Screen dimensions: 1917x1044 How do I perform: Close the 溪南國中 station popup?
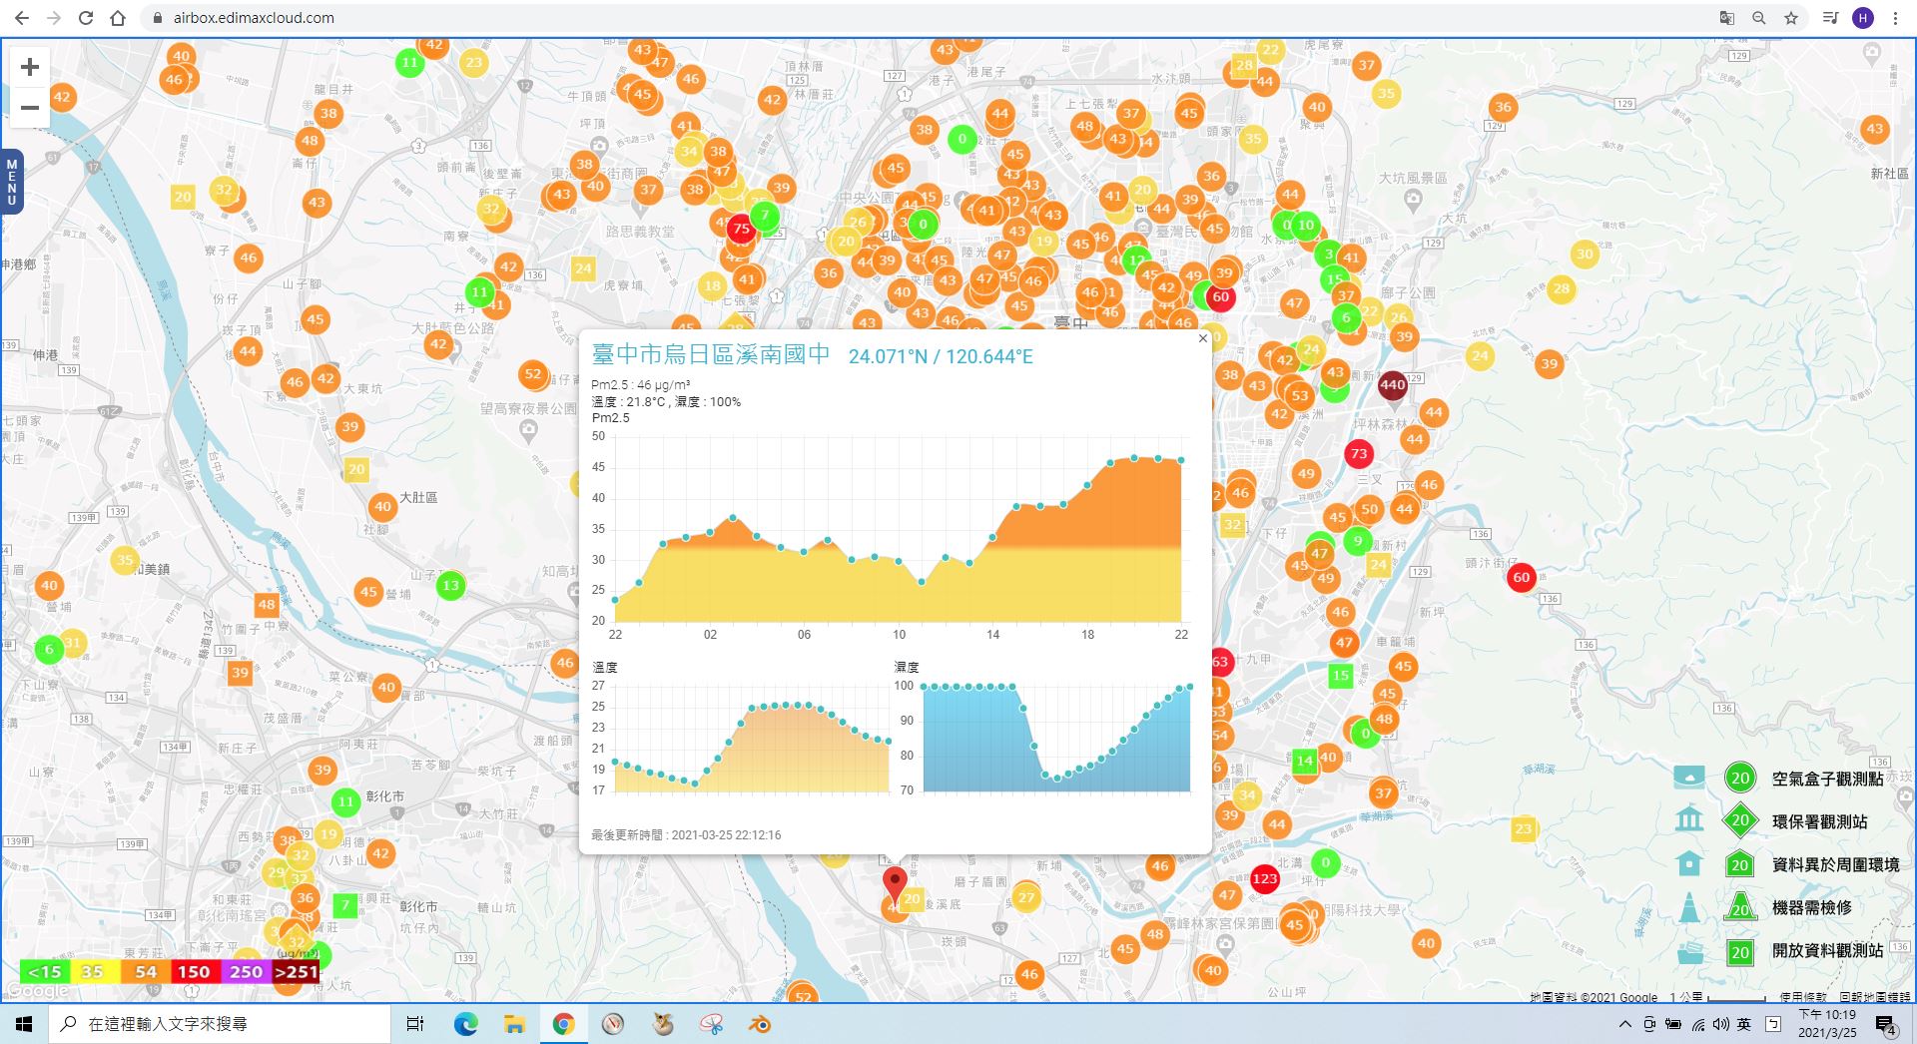click(x=1203, y=338)
